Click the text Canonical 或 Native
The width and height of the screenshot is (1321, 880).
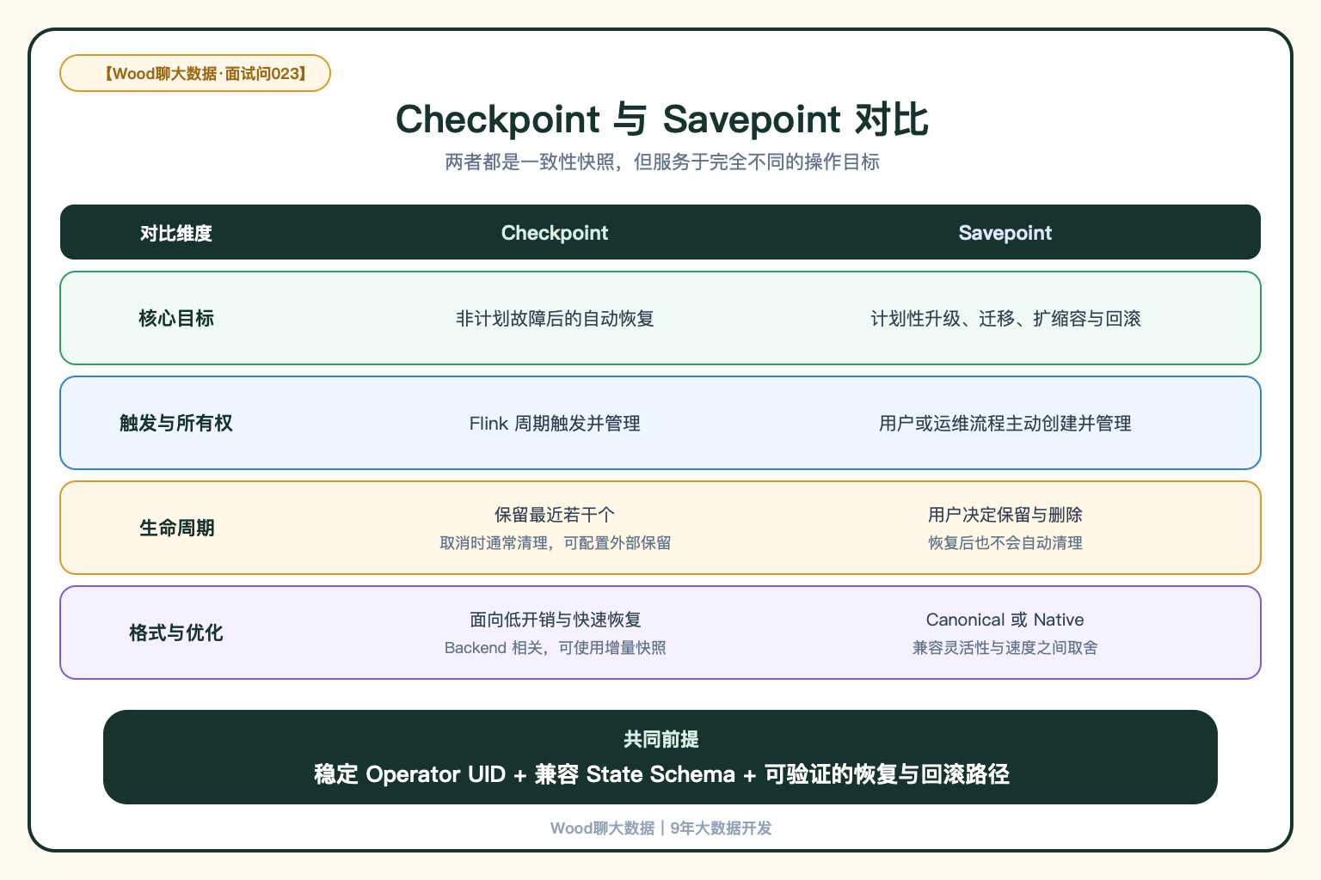[x=1005, y=620]
